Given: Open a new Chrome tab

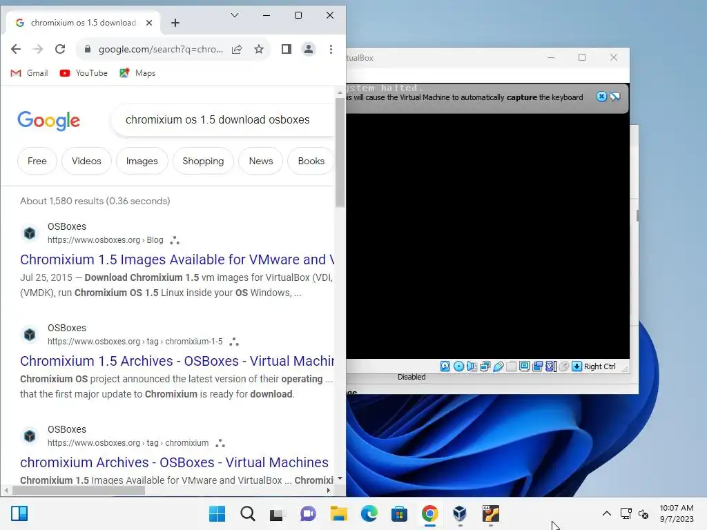Looking at the screenshot, I should pos(175,23).
